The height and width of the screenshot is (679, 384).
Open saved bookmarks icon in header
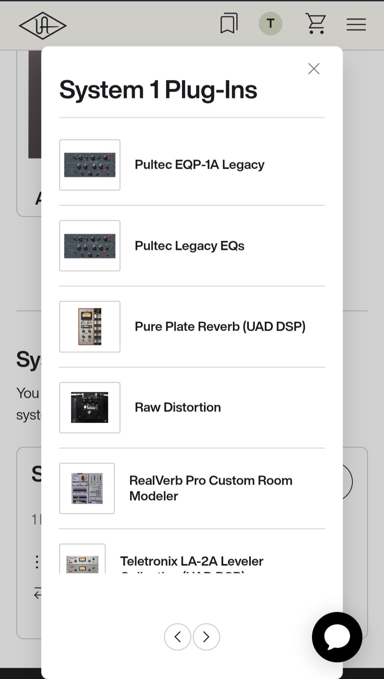(x=229, y=24)
